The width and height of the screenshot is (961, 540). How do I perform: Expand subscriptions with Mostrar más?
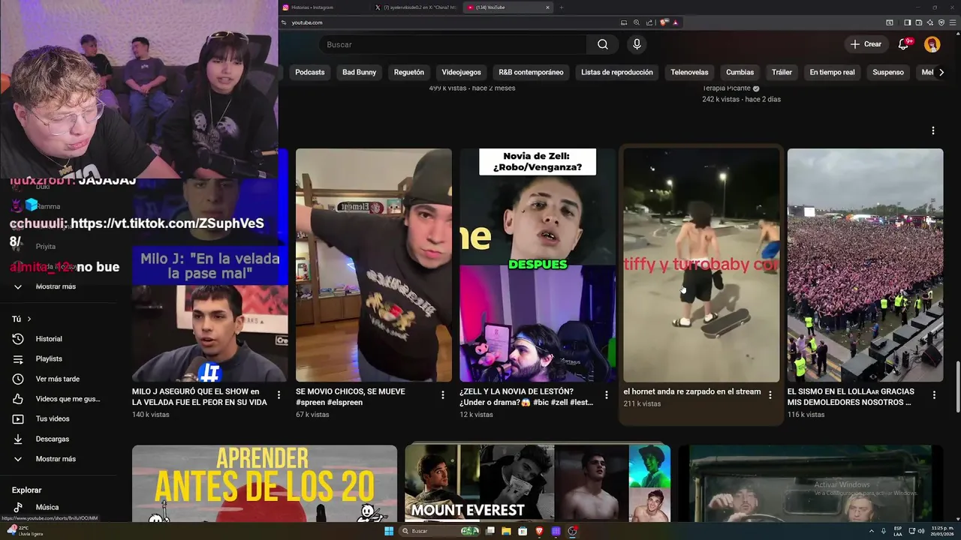click(56, 286)
